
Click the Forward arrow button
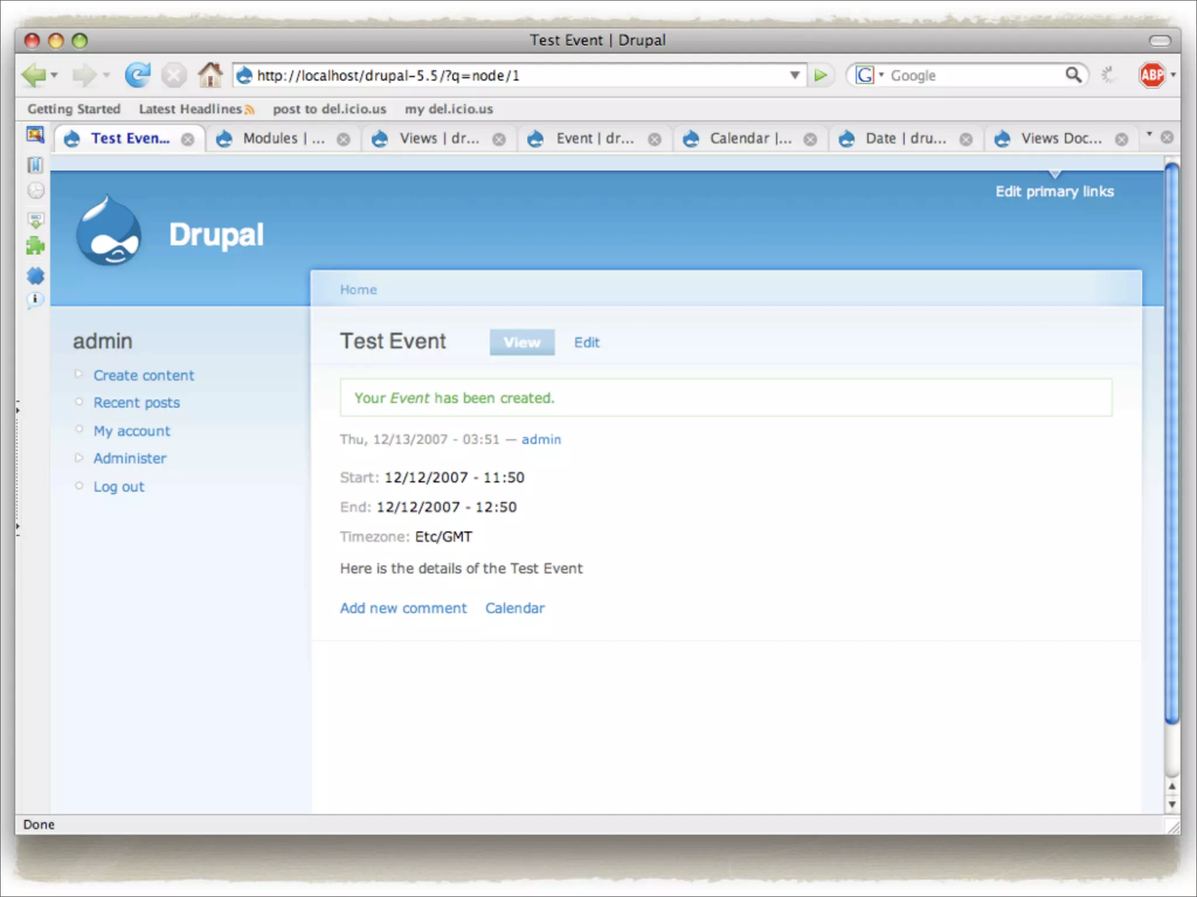(x=84, y=75)
